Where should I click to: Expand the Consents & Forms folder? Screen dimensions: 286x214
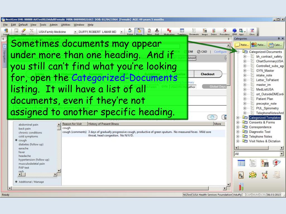click(x=238, y=122)
